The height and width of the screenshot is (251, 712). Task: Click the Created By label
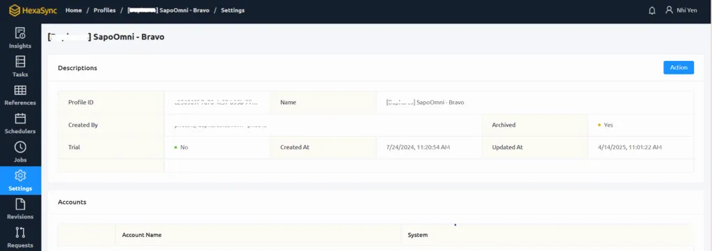click(83, 125)
